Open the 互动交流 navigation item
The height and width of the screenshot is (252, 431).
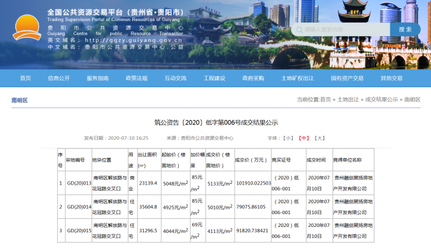pos(175,79)
